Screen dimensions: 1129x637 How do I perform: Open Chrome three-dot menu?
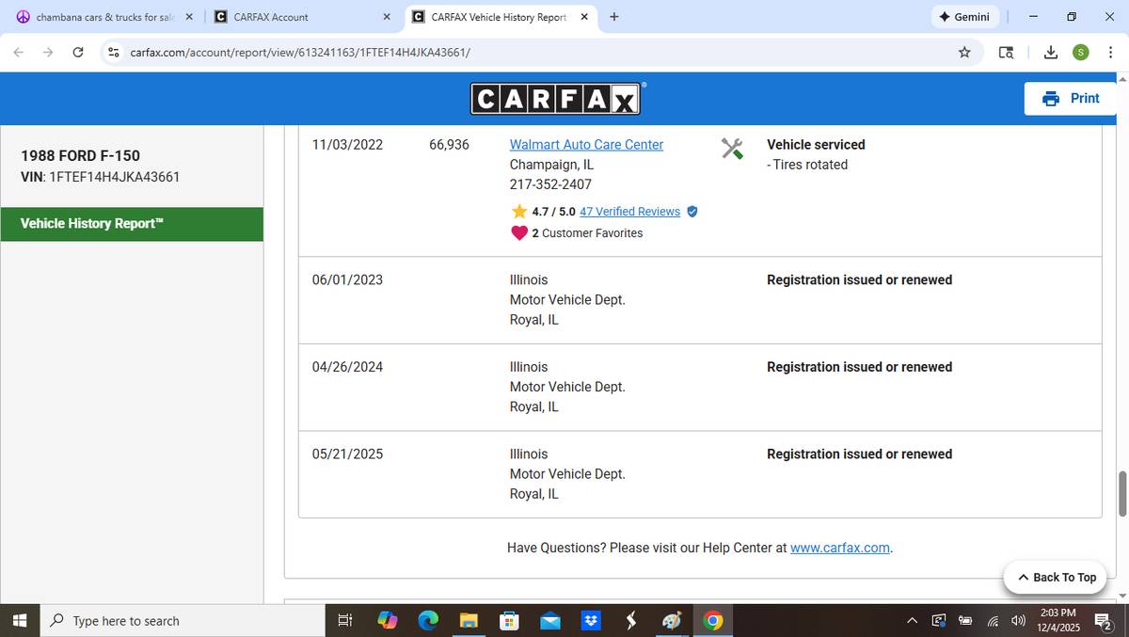[1110, 53]
